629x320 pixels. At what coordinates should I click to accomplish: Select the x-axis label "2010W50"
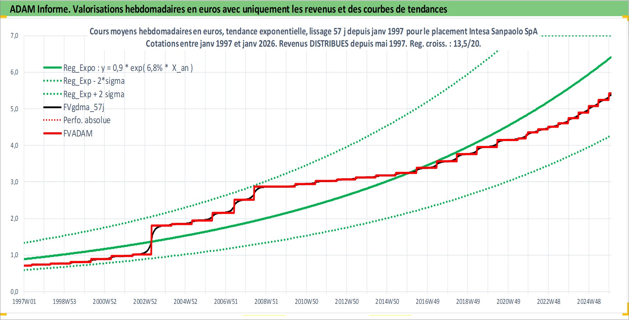(306, 301)
